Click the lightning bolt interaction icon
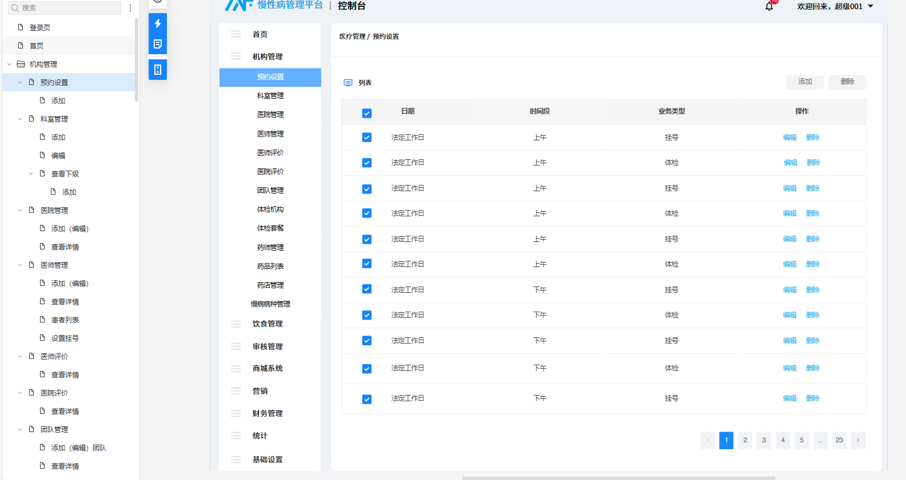906x480 pixels. pos(158,23)
